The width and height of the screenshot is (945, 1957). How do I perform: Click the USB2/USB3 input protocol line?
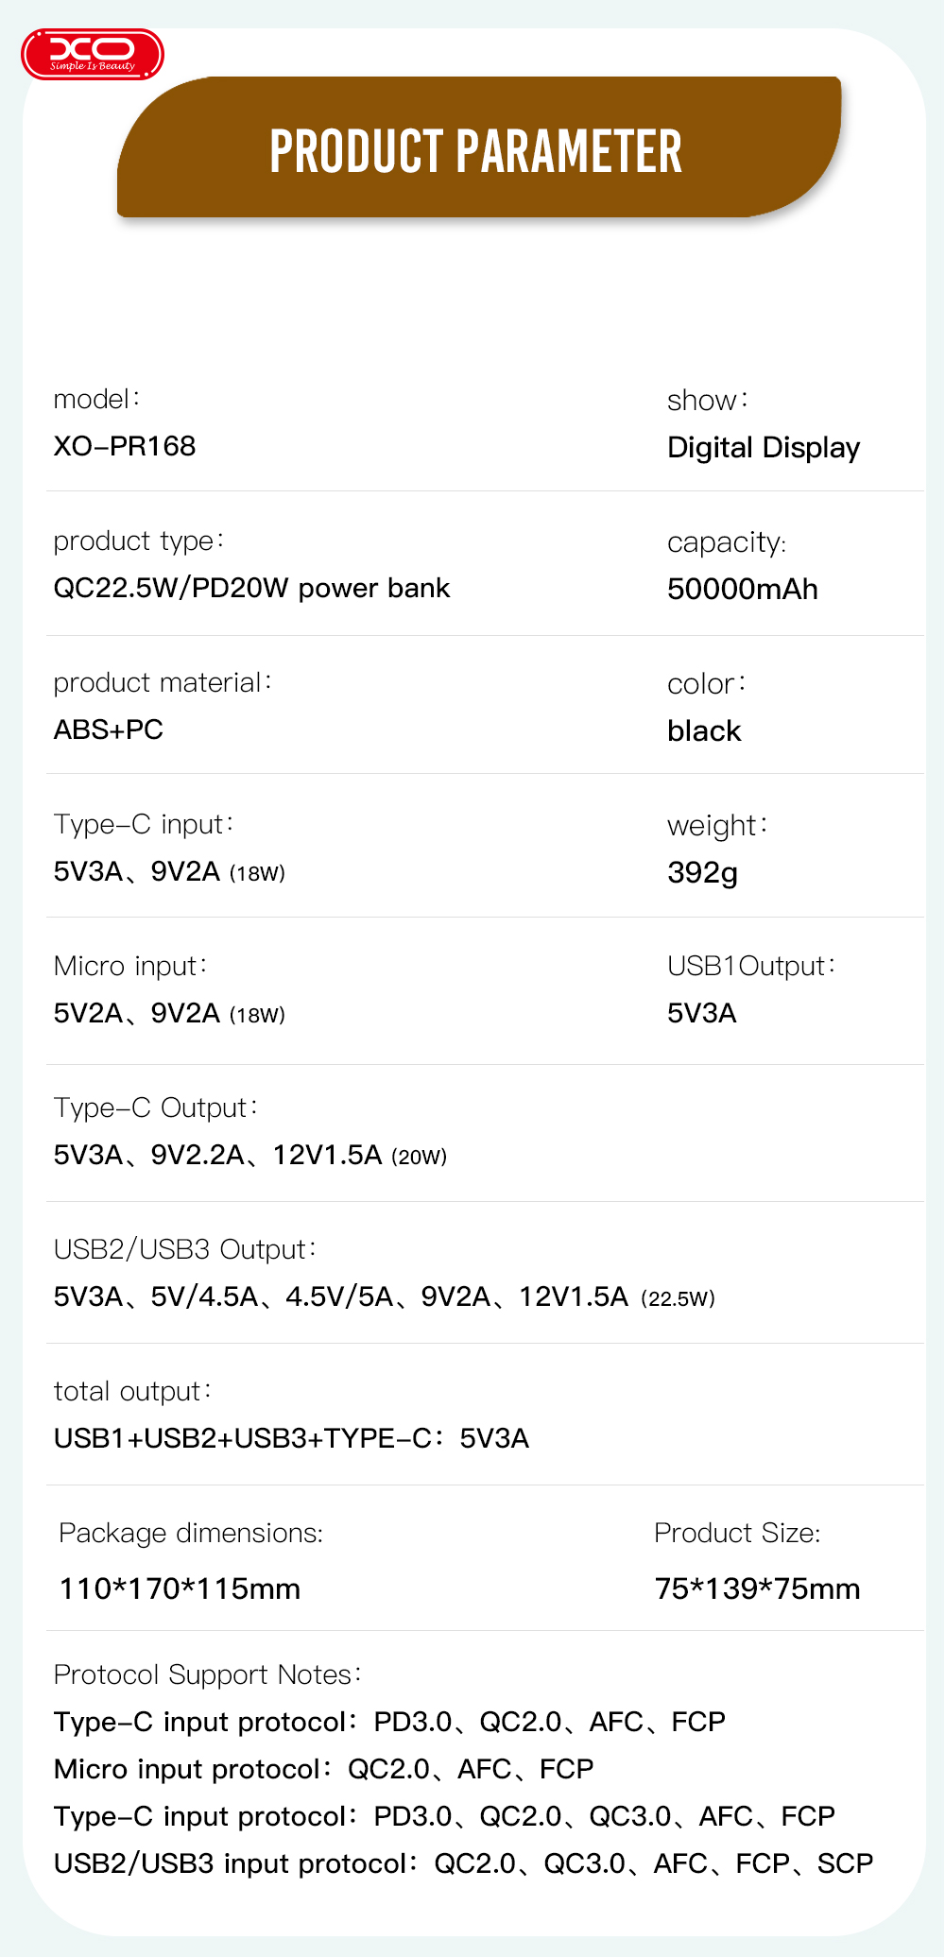(463, 1863)
